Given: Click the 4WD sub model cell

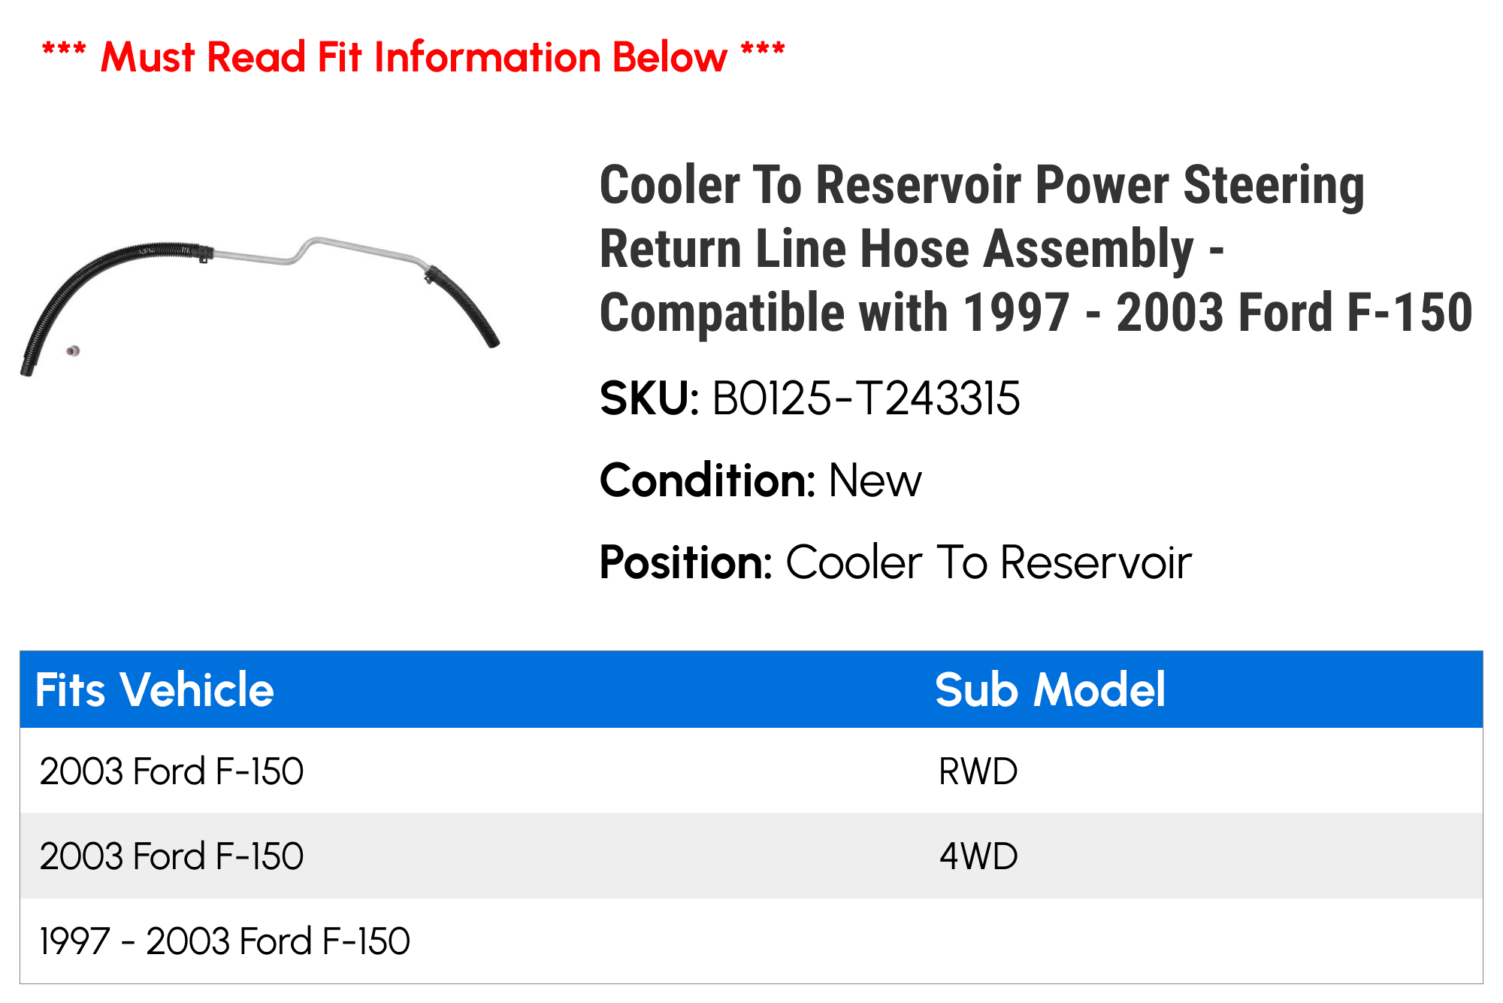Looking at the screenshot, I should pyautogui.click(x=978, y=856).
